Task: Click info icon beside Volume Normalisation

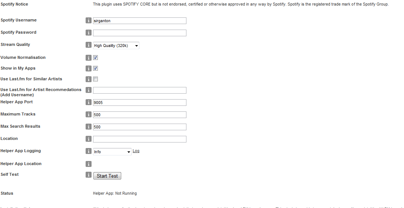Action: coord(89,58)
